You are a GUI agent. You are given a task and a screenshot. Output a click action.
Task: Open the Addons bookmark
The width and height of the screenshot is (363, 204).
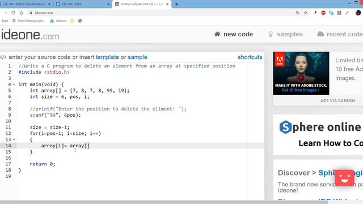pyautogui.click(x=58, y=21)
